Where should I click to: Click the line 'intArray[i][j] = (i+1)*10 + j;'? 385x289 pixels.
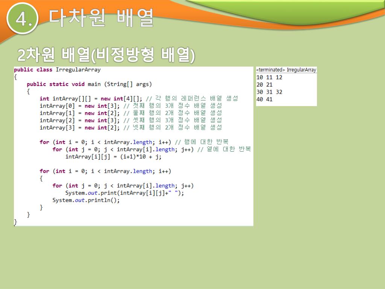click(x=114, y=157)
